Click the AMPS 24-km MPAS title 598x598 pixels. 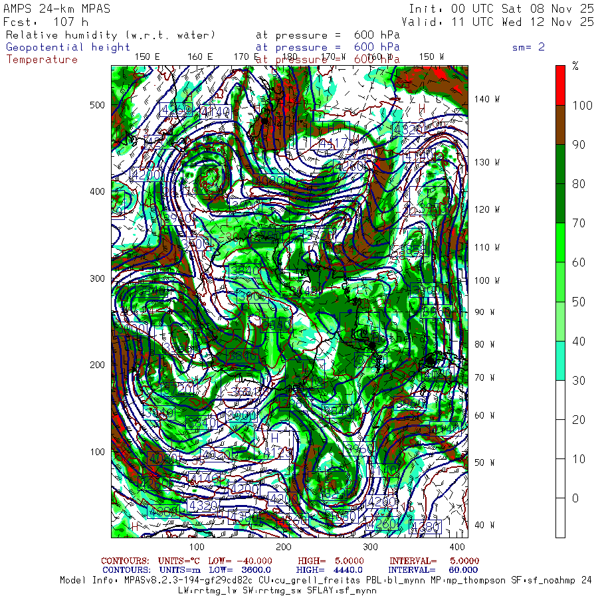click(x=56, y=9)
